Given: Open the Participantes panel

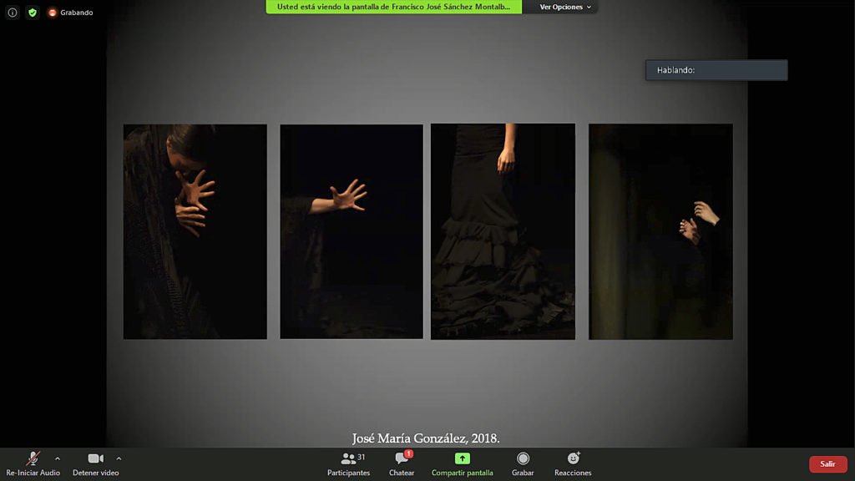Looking at the screenshot, I should [x=348, y=463].
